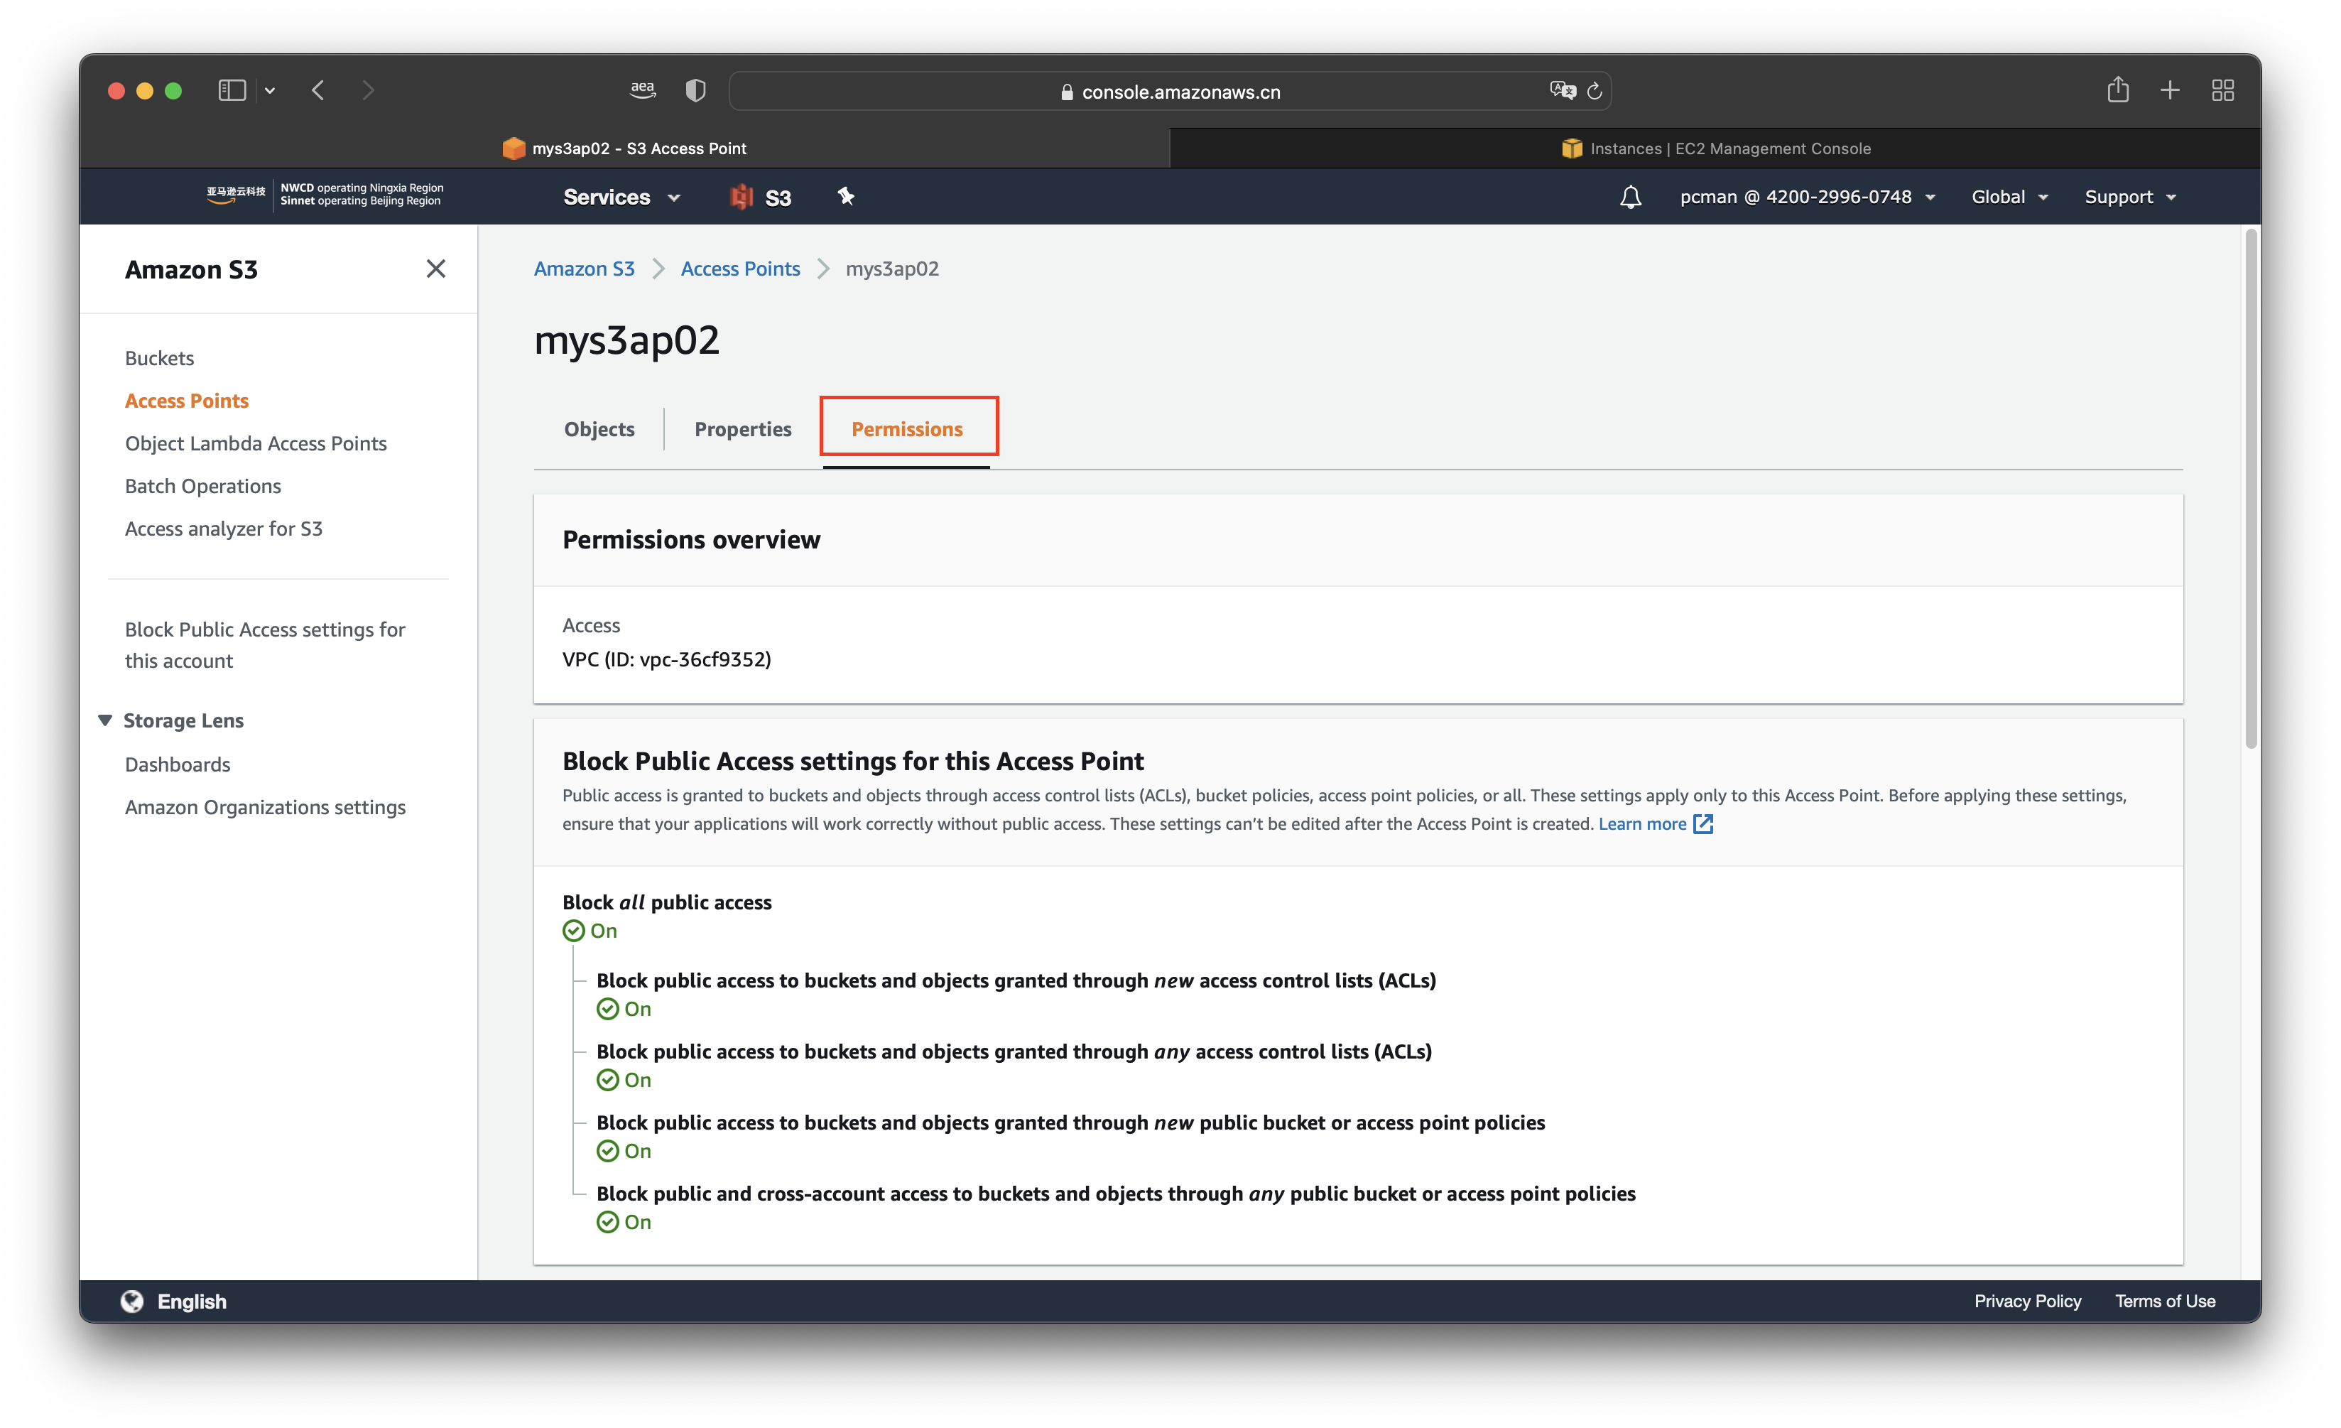Go to Batch Operations in sidebar
This screenshot has width=2341, height=1428.
point(202,487)
